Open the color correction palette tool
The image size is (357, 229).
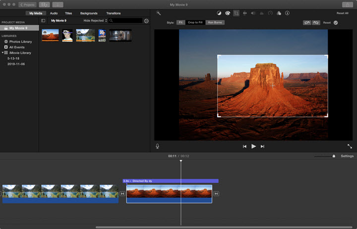point(228,13)
